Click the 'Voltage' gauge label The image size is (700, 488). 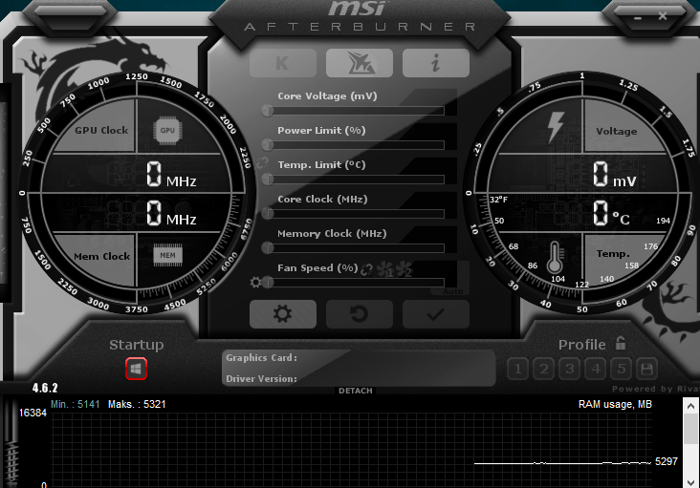coord(617,131)
